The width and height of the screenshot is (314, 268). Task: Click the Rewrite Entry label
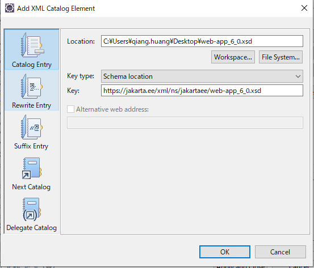[31, 105]
